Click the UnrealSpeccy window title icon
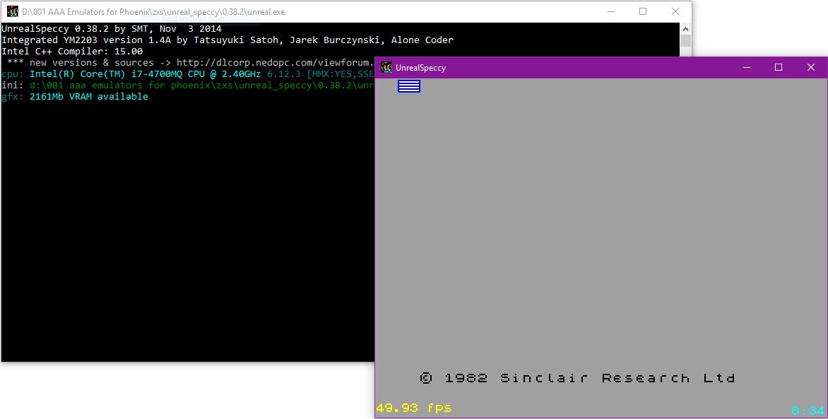 (386, 68)
